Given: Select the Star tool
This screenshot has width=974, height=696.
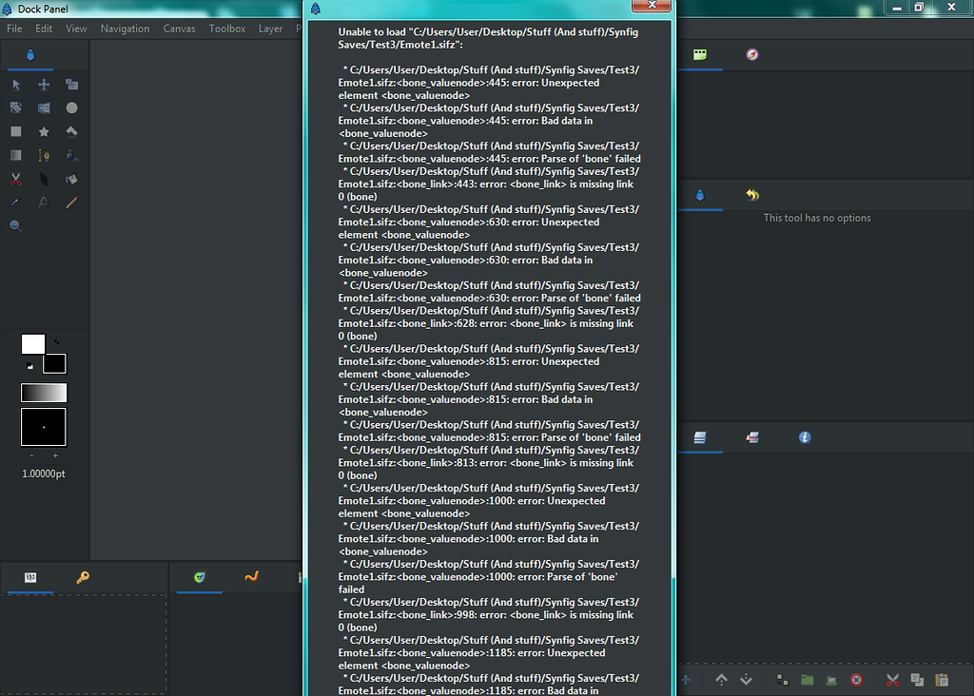Looking at the screenshot, I should 44,132.
